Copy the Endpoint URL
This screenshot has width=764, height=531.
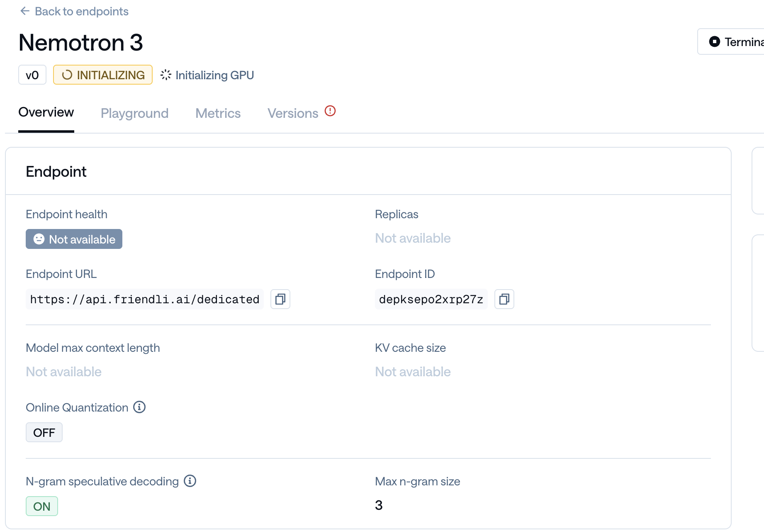pos(280,299)
